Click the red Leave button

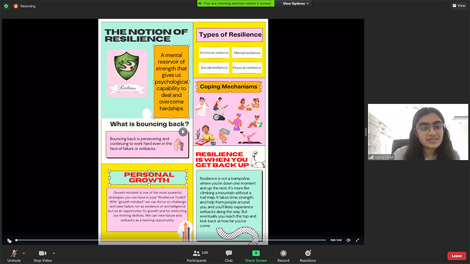tap(456, 256)
